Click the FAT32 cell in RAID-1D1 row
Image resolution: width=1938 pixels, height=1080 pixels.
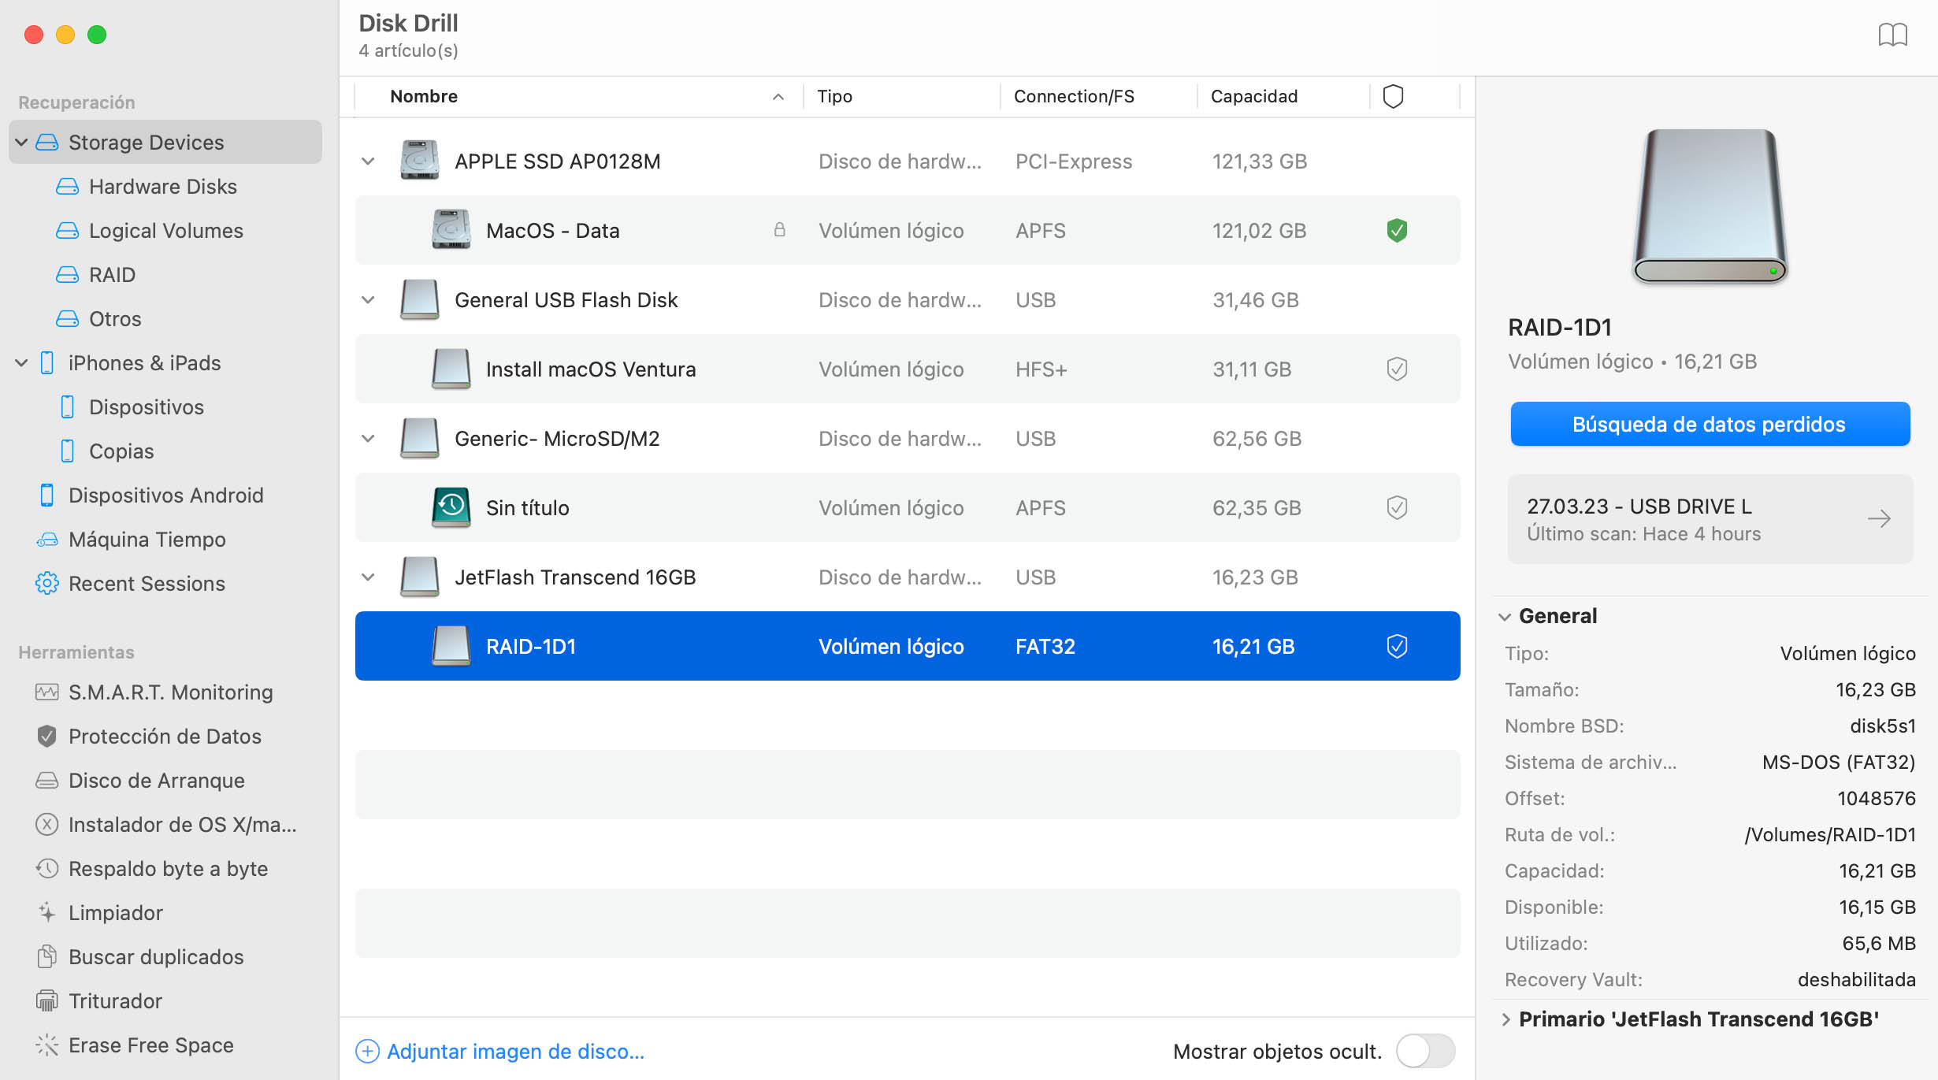pos(1045,647)
